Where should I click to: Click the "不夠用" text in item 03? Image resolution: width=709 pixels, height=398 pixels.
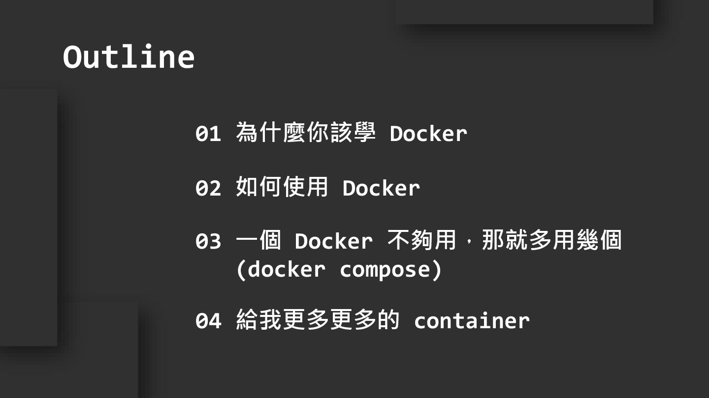pyautogui.click(x=421, y=241)
